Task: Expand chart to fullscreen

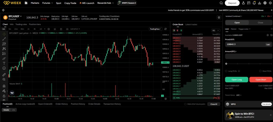Action: click(x=165, y=29)
